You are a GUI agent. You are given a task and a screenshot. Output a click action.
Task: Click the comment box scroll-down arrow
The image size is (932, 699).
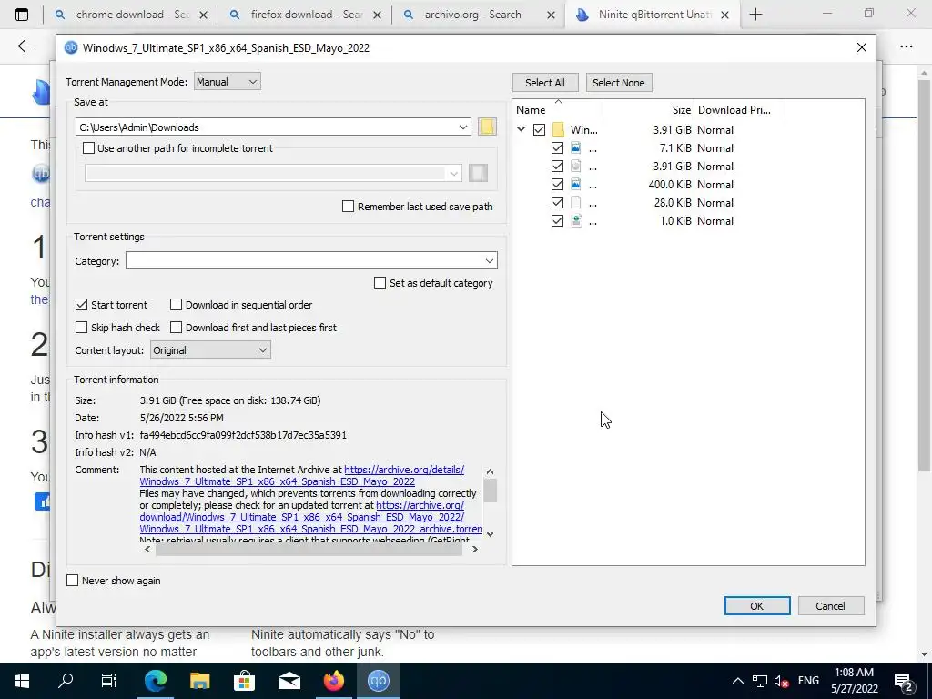coord(490,533)
